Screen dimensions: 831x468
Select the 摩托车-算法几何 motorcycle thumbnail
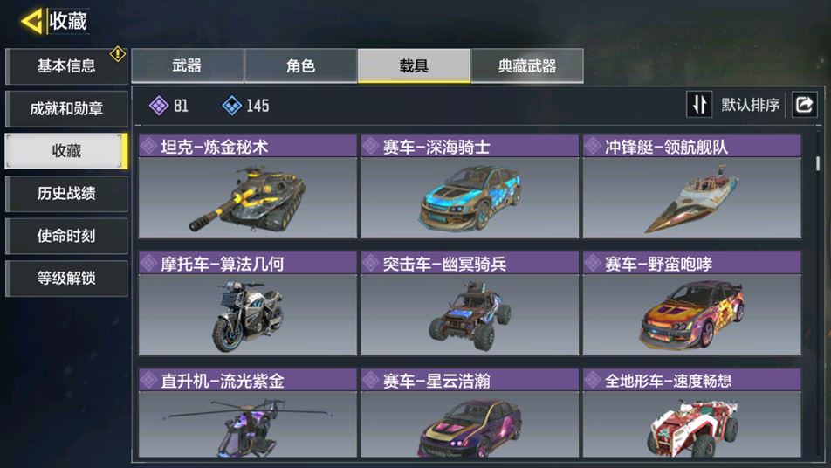[248, 315]
